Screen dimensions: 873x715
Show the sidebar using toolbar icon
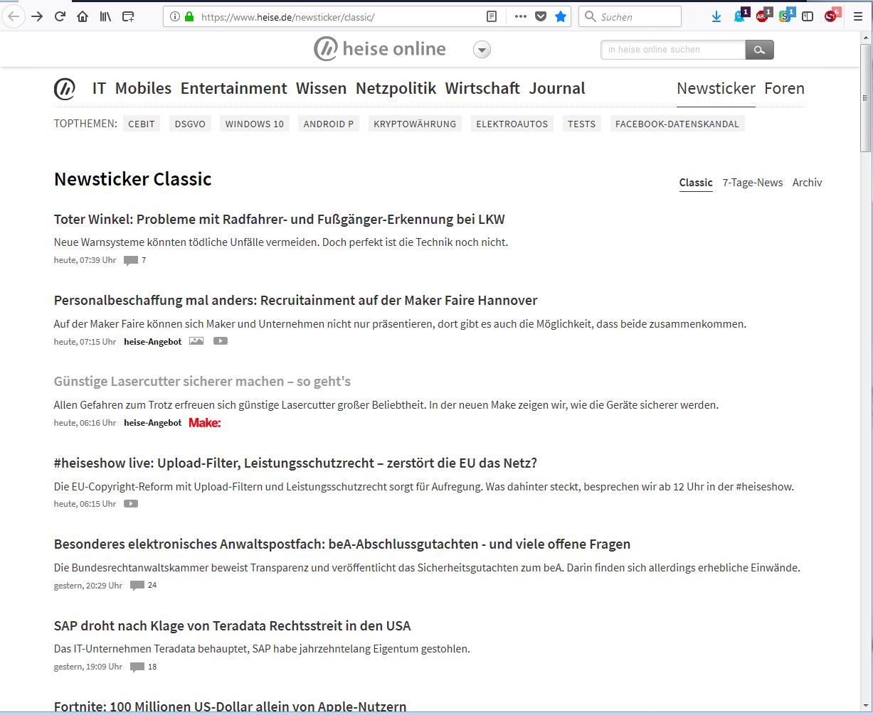click(808, 16)
